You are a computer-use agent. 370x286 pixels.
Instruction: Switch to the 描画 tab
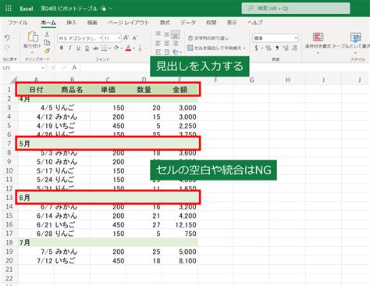pos(92,23)
